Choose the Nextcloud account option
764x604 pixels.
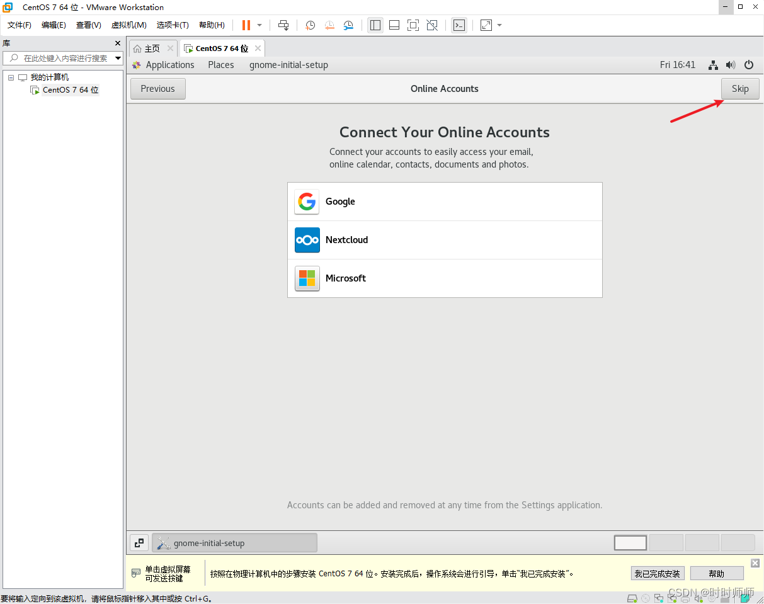445,240
